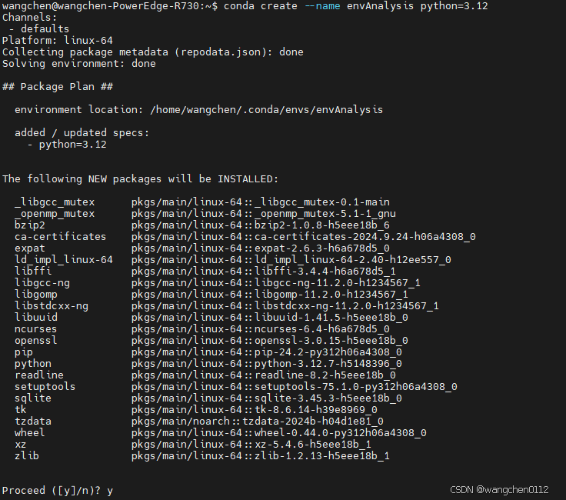Click the environment location path
The width and height of the screenshot is (566, 500).
click(266, 110)
